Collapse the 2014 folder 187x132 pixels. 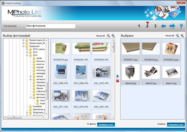pos(27,55)
